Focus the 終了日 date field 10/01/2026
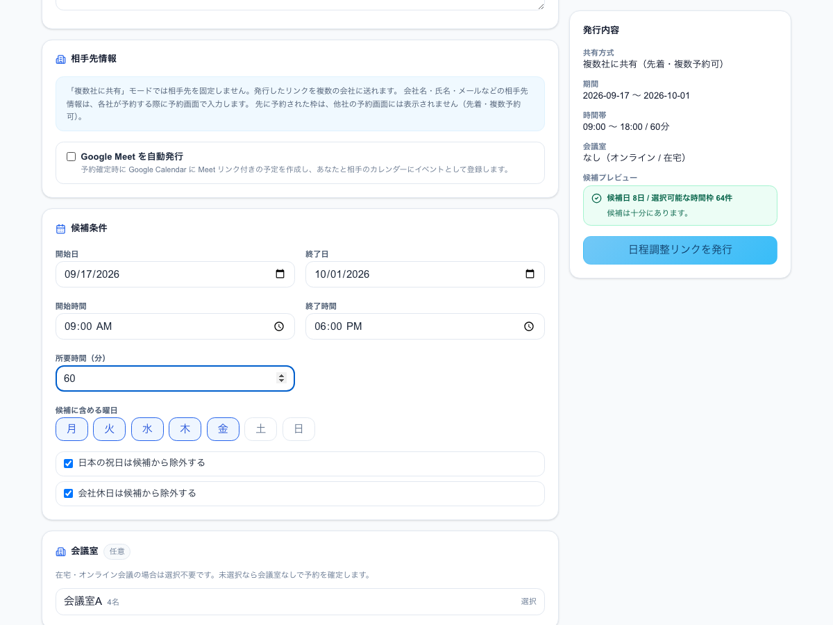The height and width of the screenshot is (625, 833). [425, 274]
